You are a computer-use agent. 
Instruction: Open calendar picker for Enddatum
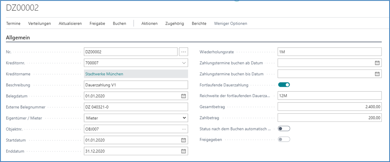pyautogui.click(x=184, y=151)
